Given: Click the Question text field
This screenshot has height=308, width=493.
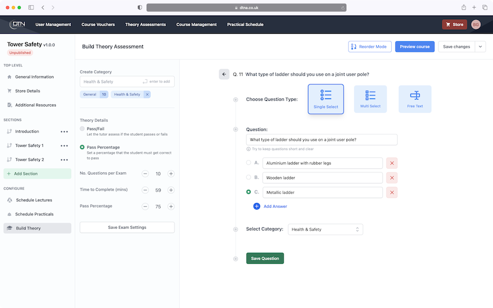Looking at the screenshot, I should click(x=322, y=140).
